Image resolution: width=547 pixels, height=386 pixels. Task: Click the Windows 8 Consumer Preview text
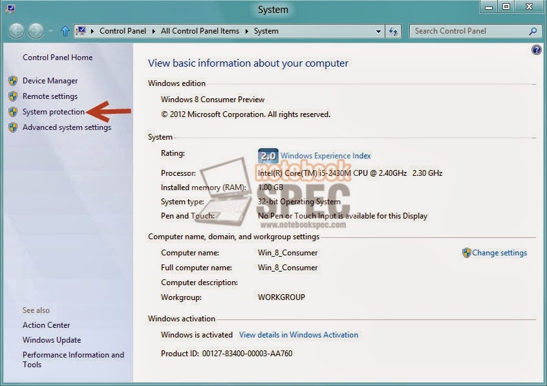pyautogui.click(x=213, y=100)
